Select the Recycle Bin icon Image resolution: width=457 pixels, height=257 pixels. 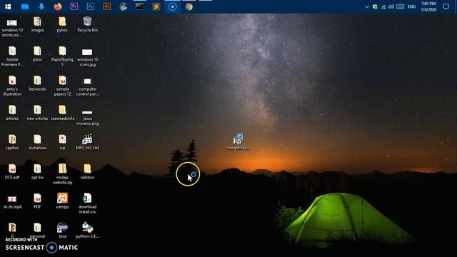click(87, 24)
